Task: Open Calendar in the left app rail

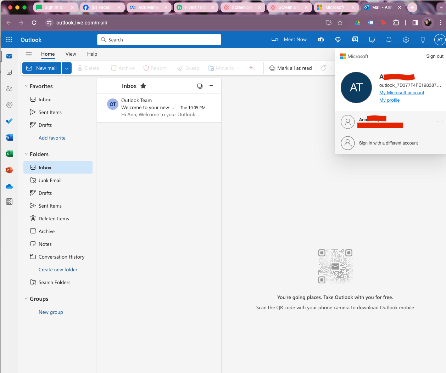Action: (9, 72)
